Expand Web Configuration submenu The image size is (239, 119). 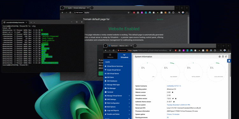pyautogui.click(x=117, y=103)
